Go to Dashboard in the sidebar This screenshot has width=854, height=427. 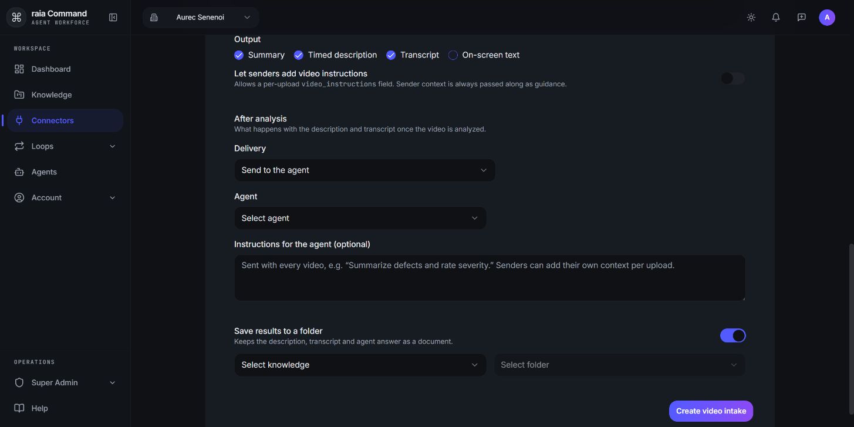click(x=65, y=69)
